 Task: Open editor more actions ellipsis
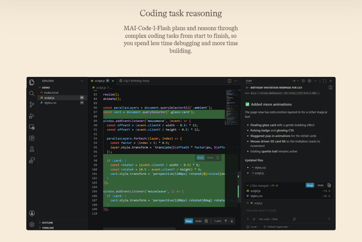click(x=236, y=81)
